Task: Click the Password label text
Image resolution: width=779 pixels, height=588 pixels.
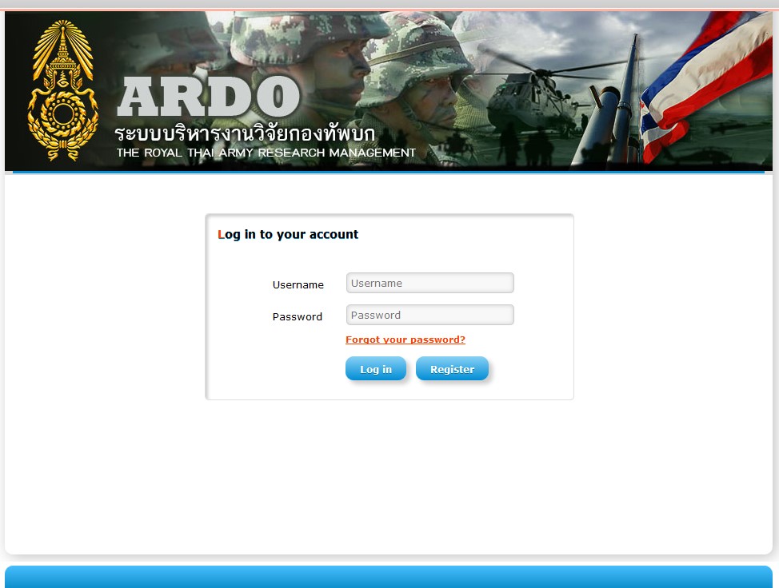Action: [297, 316]
